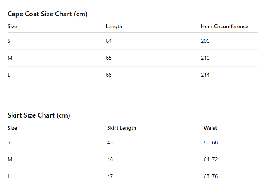Click the Size header in cape coat table
Screen dimensions: 258x192
pos(12,26)
